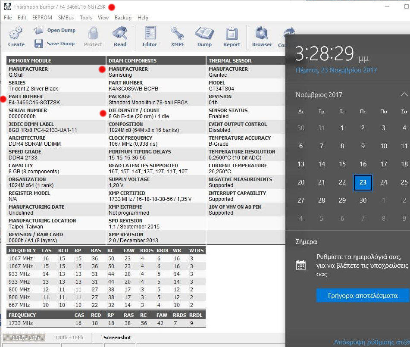Select day 23 in the calendar

(x=363, y=182)
